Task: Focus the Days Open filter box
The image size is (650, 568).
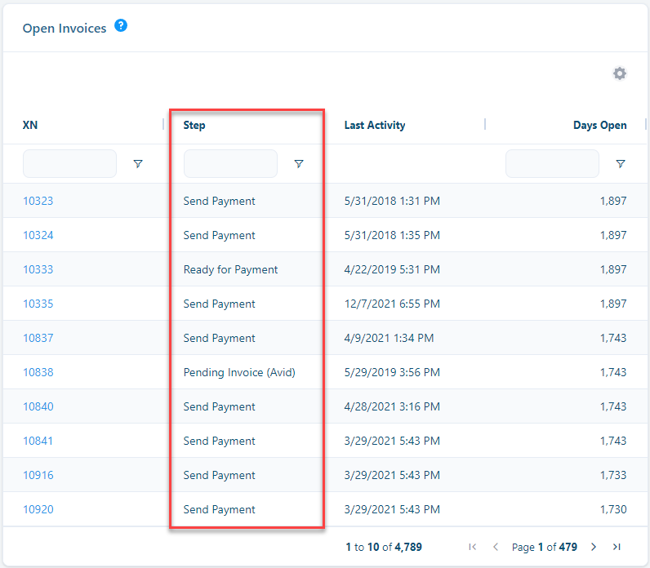Action: tap(552, 164)
